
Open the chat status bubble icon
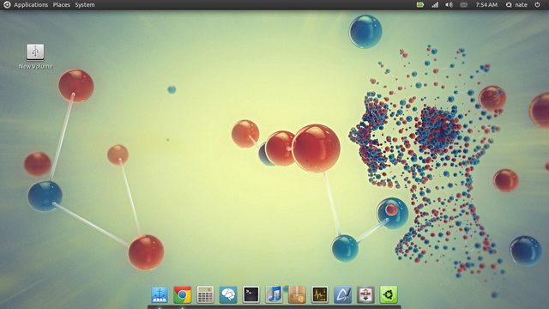coord(509,5)
